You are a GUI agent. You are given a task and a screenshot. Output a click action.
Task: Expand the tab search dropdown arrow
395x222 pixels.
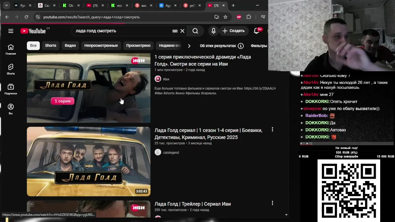pyautogui.click(x=6, y=5)
